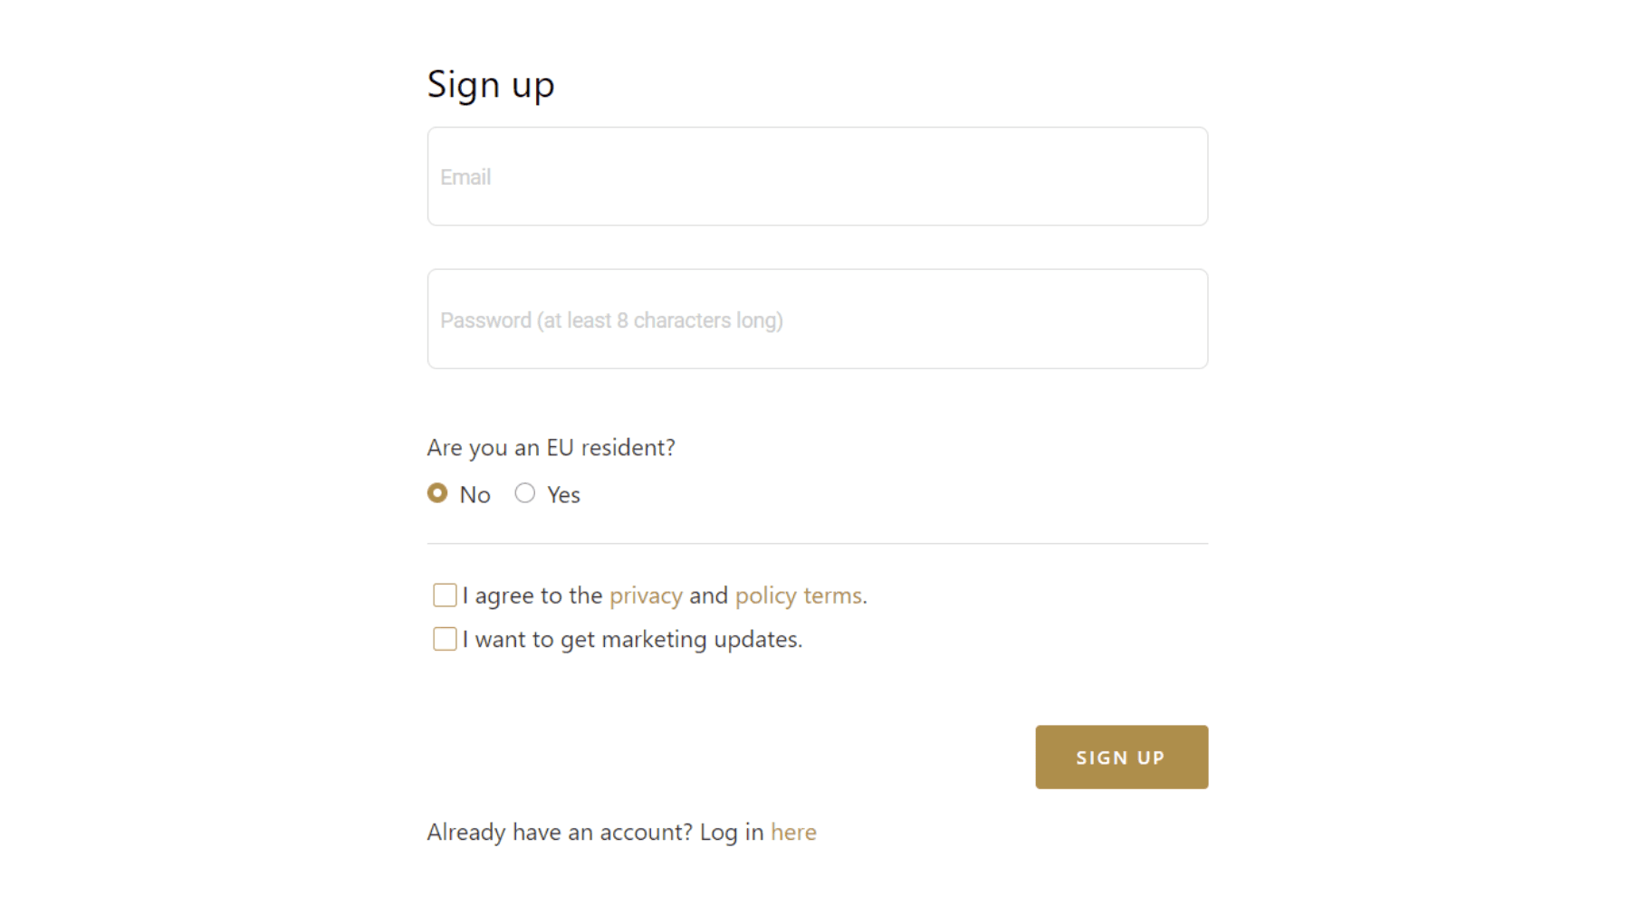
Task: Open the privacy link
Action: 646,595
